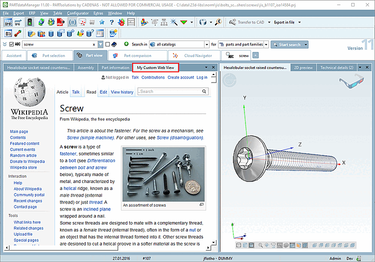Click the BMP image export icon
The width and height of the screenshot is (375, 262).
pyautogui.click(x=8, y=22)
